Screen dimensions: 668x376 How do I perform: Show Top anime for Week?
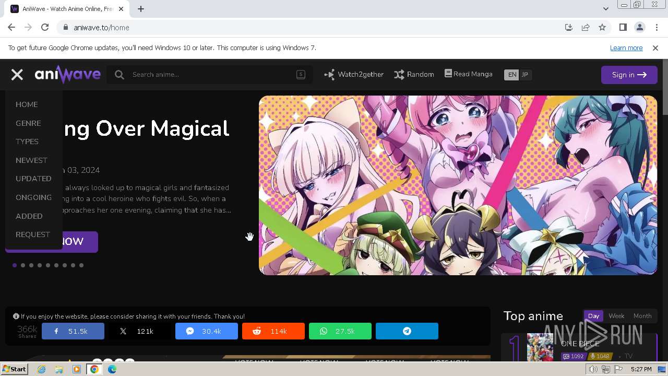coord(616,316)
